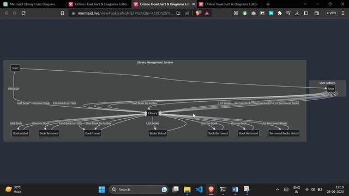This screenshot has width=349, height=196.
Task: Close the active Online FlowChart tab
Action: [194, 4]
